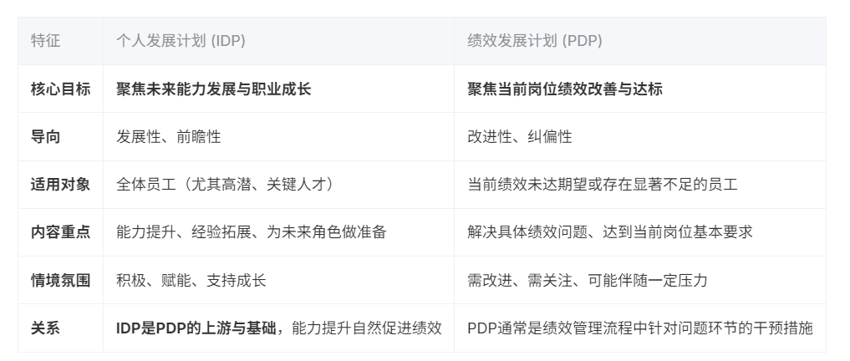Click the 核心目标 row label
Screen dimensions: 850x361
60,89
